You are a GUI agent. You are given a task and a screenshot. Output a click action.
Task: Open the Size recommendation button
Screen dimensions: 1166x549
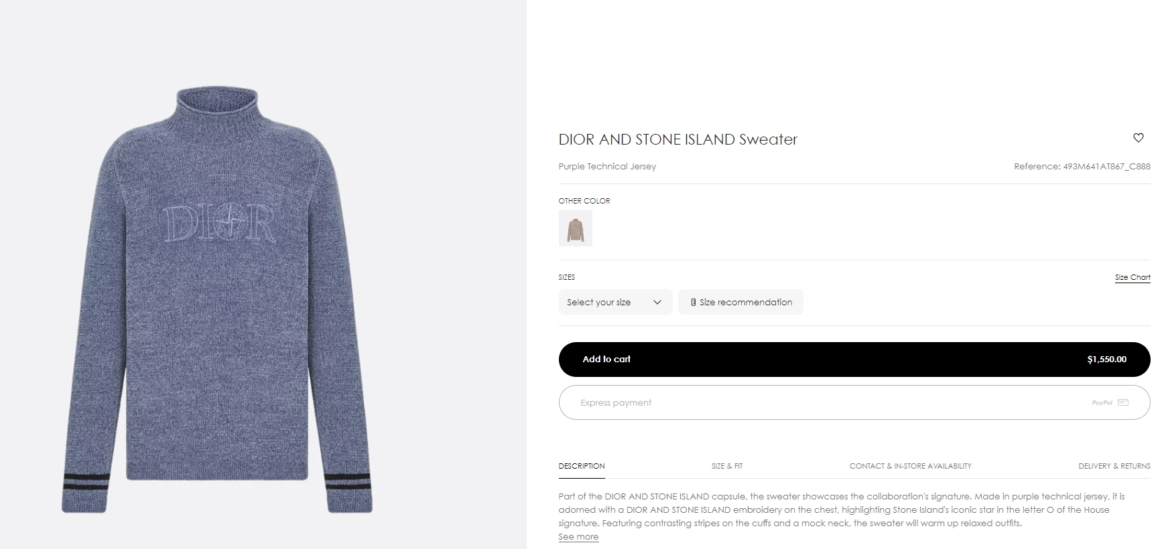[740, 303]
